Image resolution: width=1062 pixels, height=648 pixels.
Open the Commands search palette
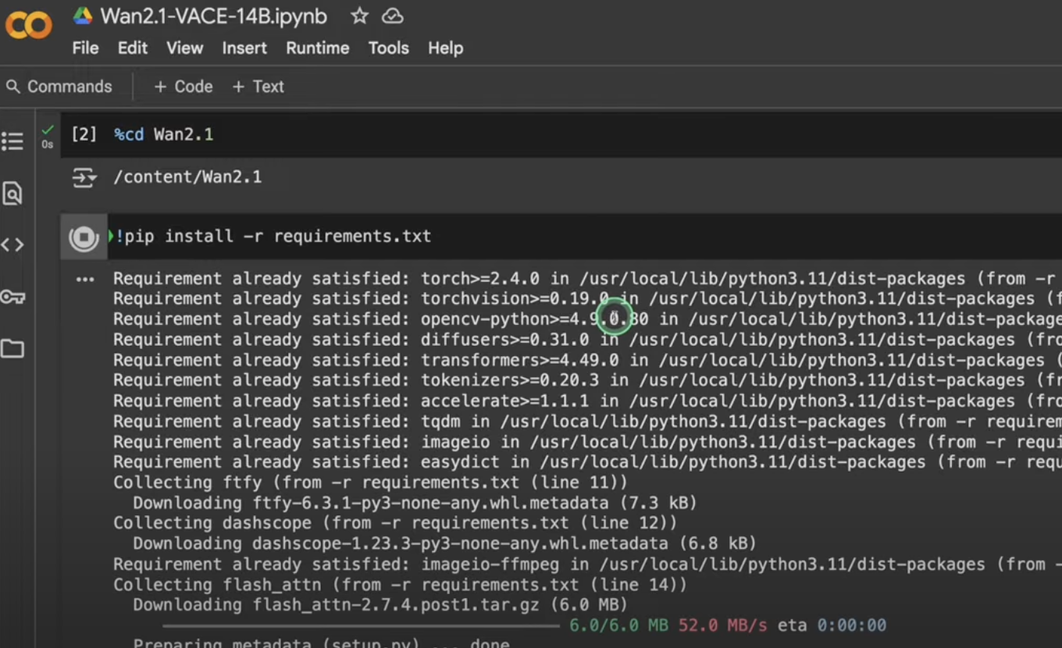(59, 87)
